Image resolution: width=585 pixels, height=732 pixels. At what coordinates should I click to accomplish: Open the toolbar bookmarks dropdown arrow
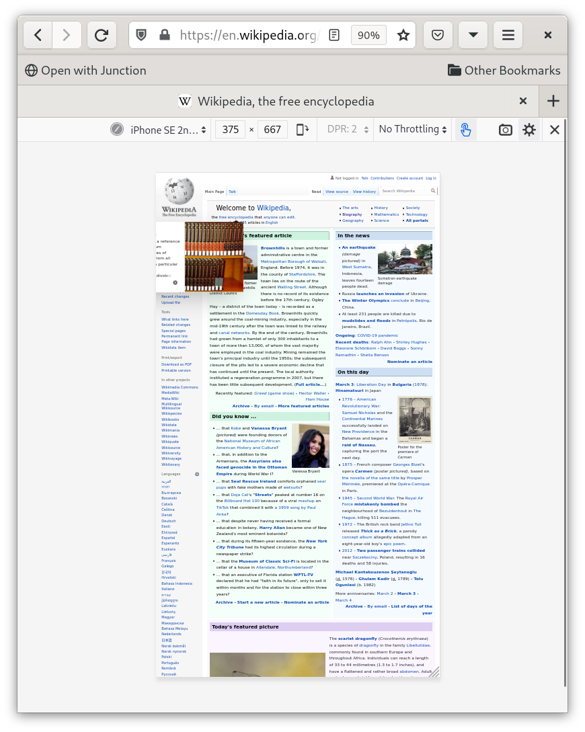pos(473,35)
